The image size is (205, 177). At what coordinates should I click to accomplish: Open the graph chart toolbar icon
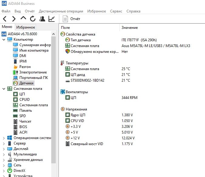point(52,19)
